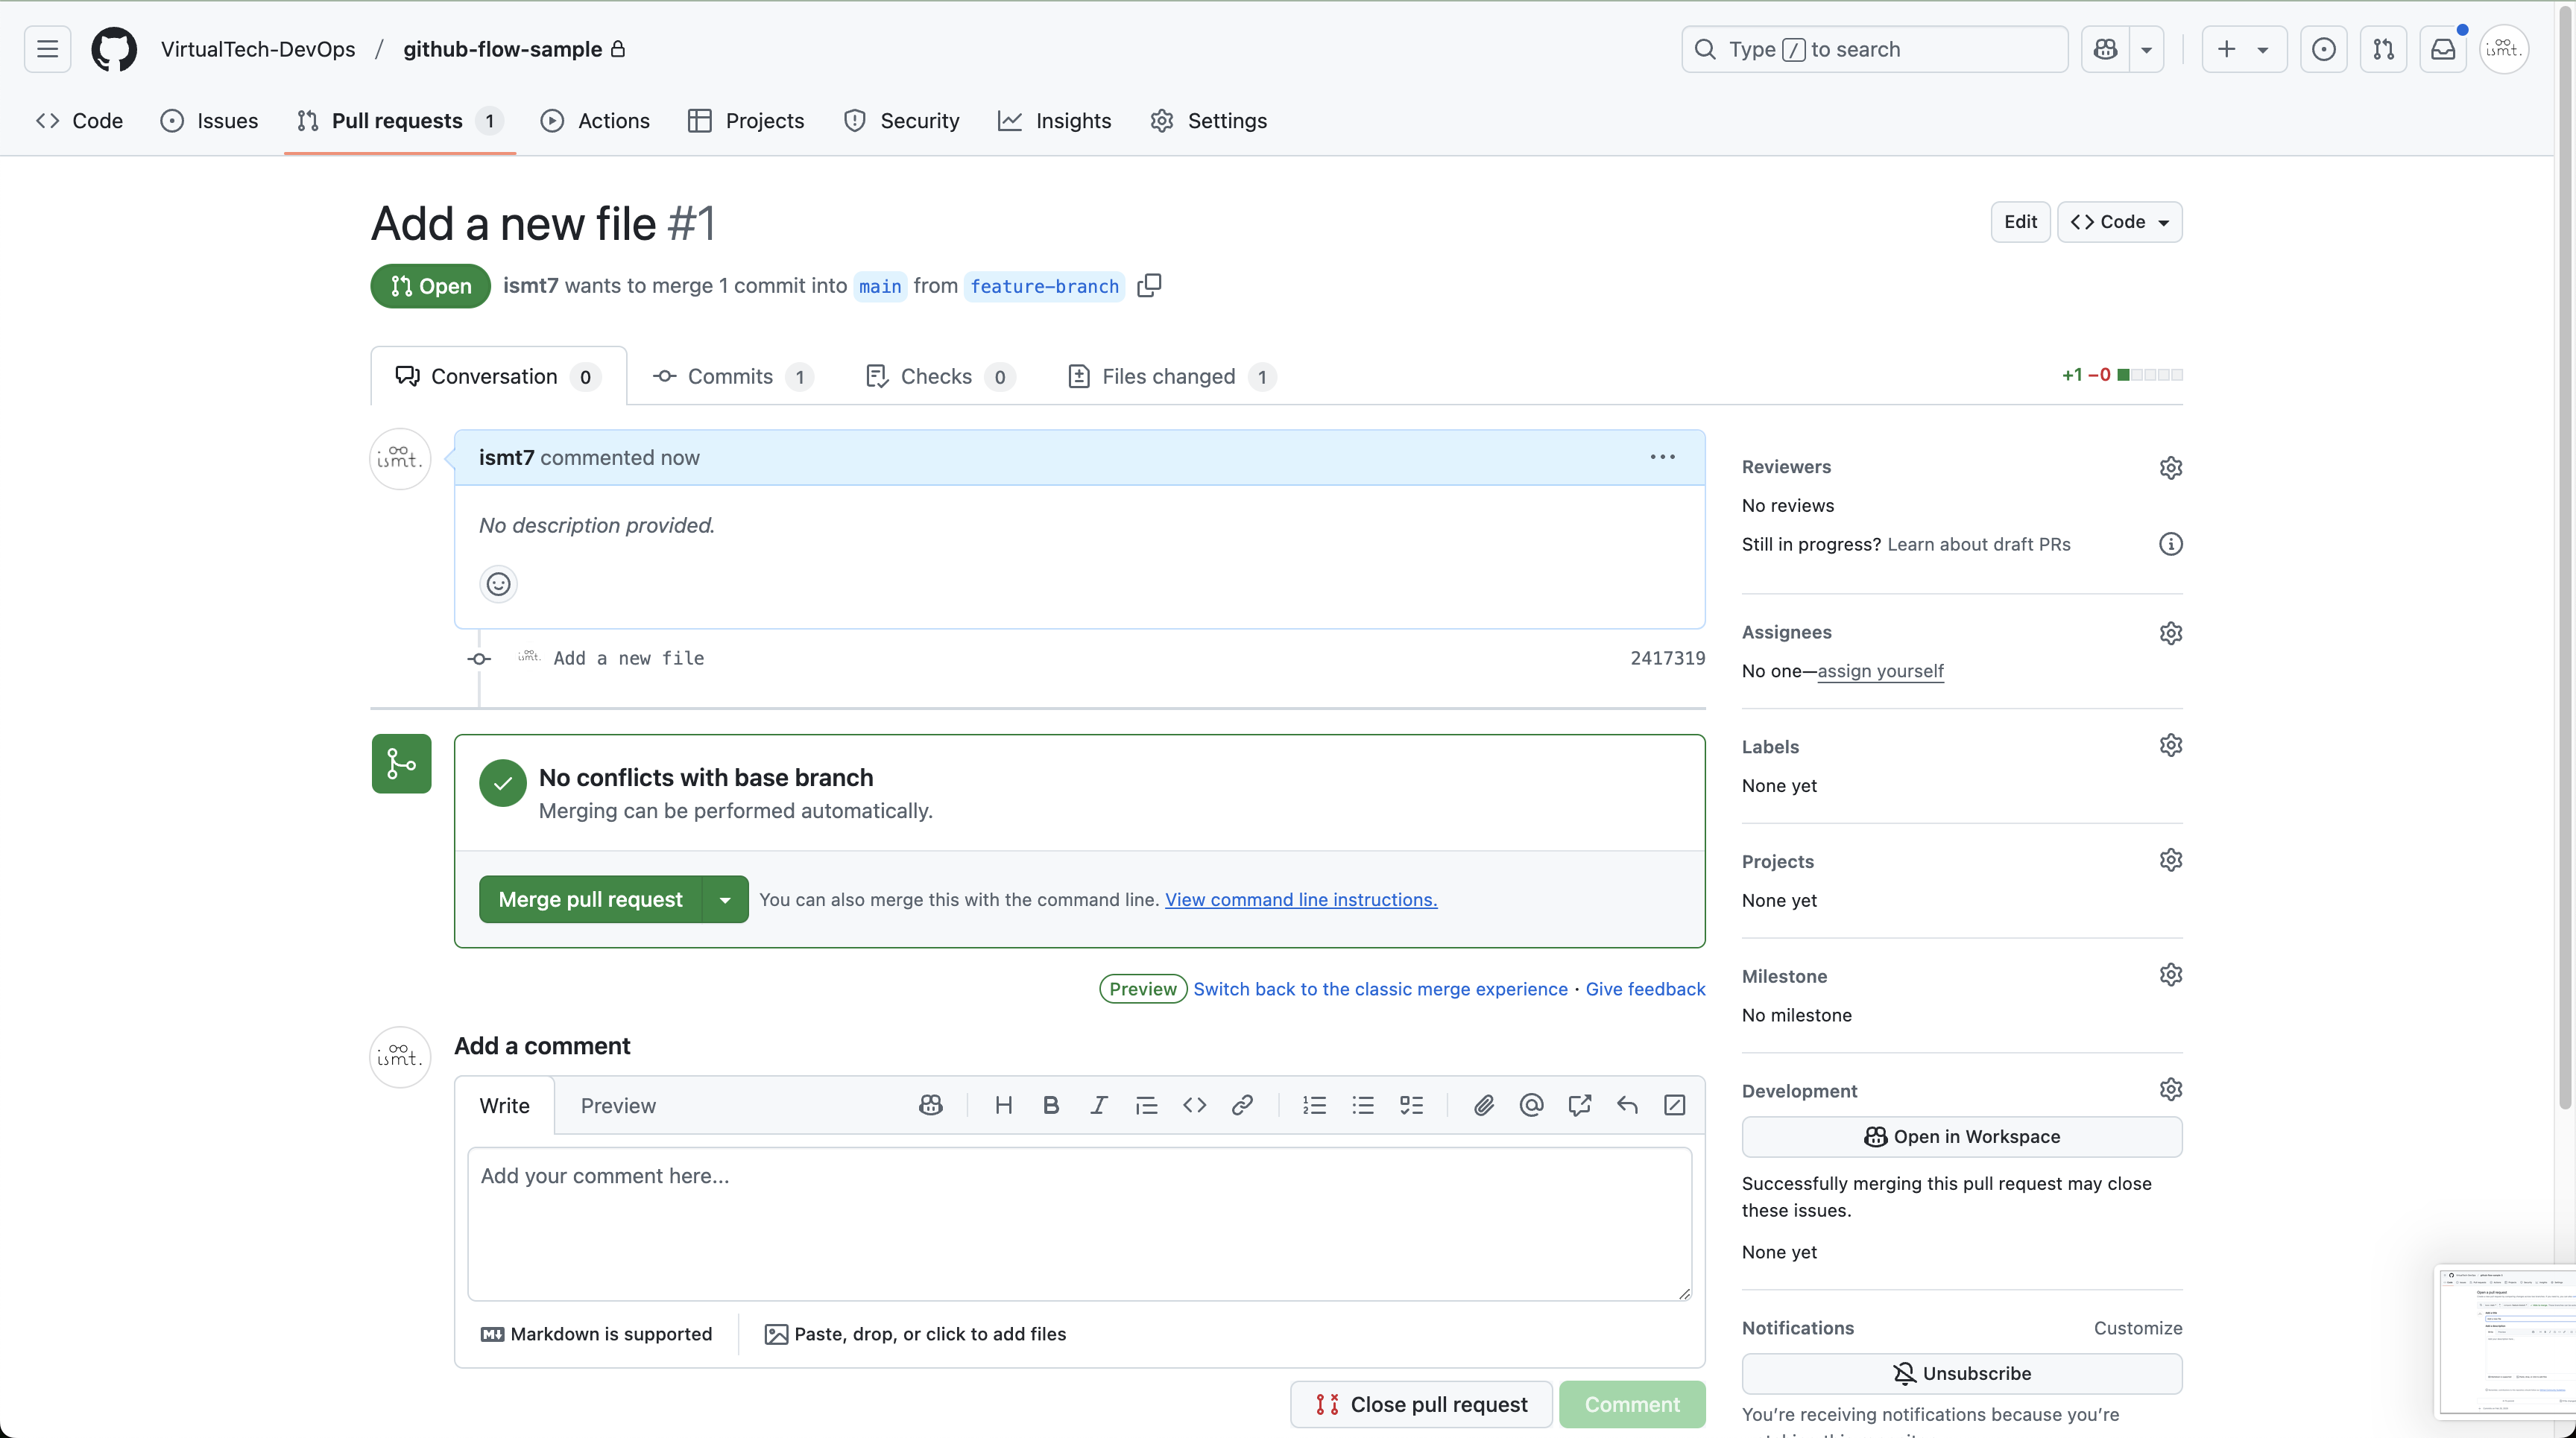The image size is (2576, 1438).
Task: Open the Actions repository tab
Action: [595, 121]
